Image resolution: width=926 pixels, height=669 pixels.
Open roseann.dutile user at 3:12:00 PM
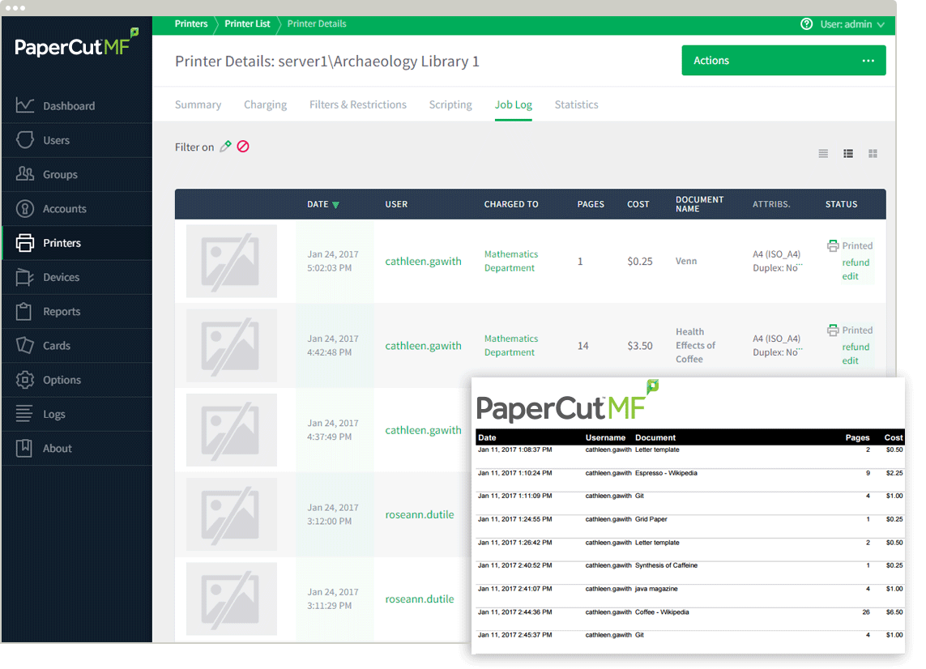coord(420,514)
